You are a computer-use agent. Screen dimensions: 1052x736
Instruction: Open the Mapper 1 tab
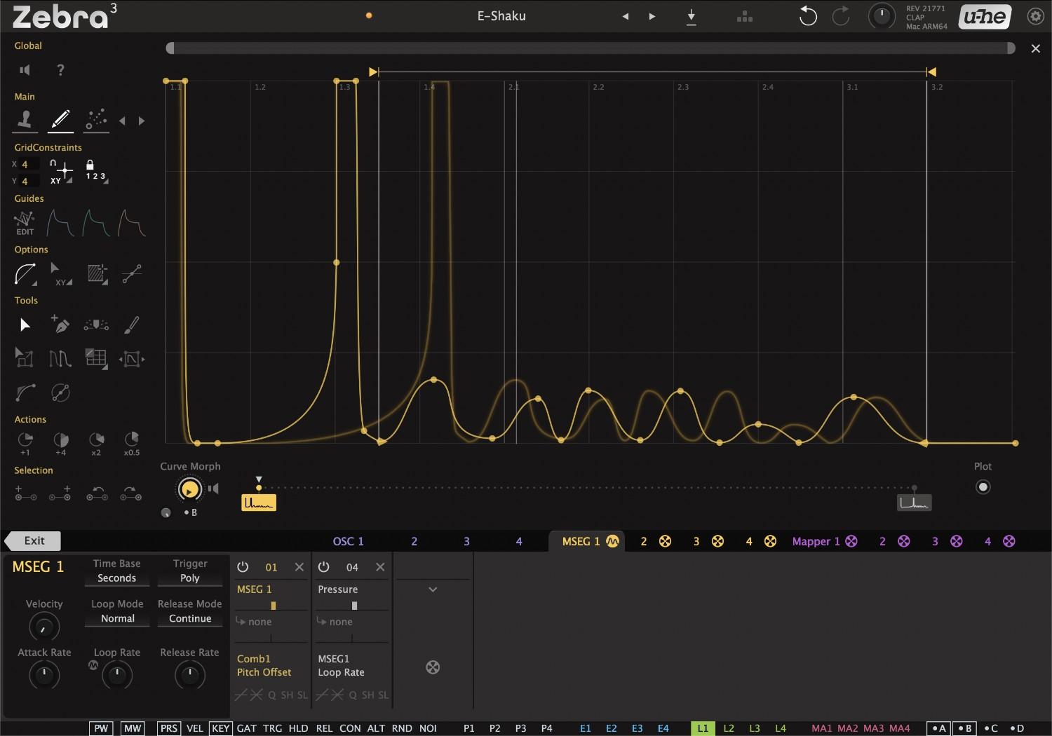point(816,540)
